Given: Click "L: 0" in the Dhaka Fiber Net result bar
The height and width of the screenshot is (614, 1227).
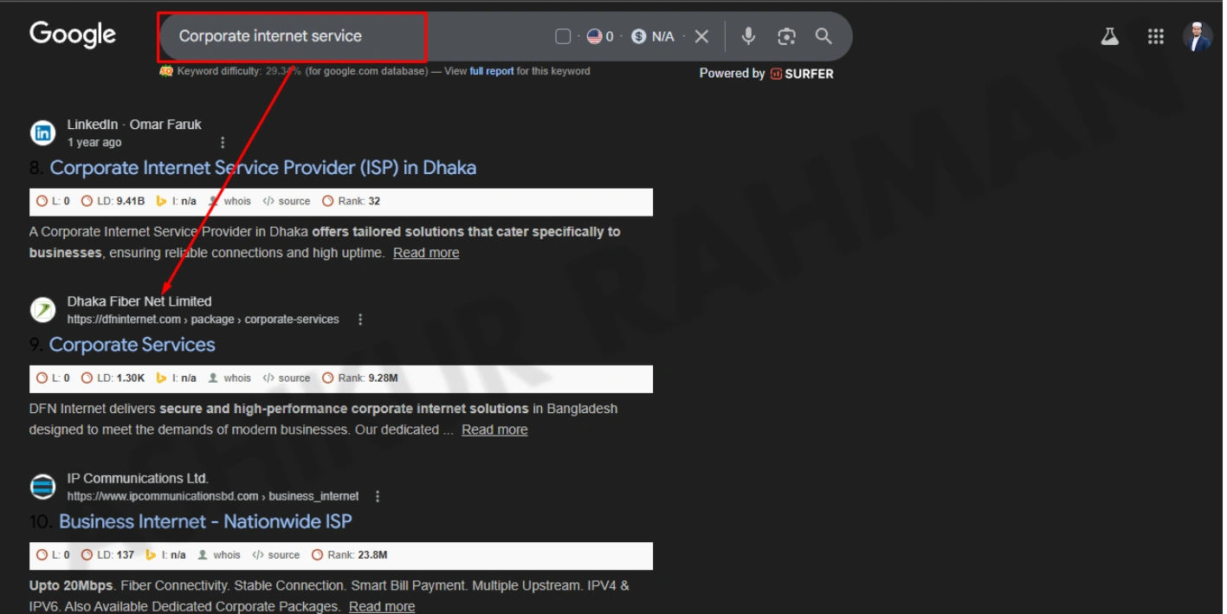Looking at the screenshot, I should (x=53, y=378).
